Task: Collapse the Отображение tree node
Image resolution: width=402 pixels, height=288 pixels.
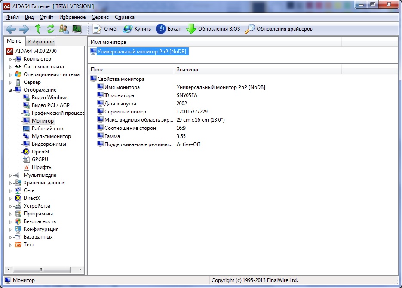Action: click(11, 90)
